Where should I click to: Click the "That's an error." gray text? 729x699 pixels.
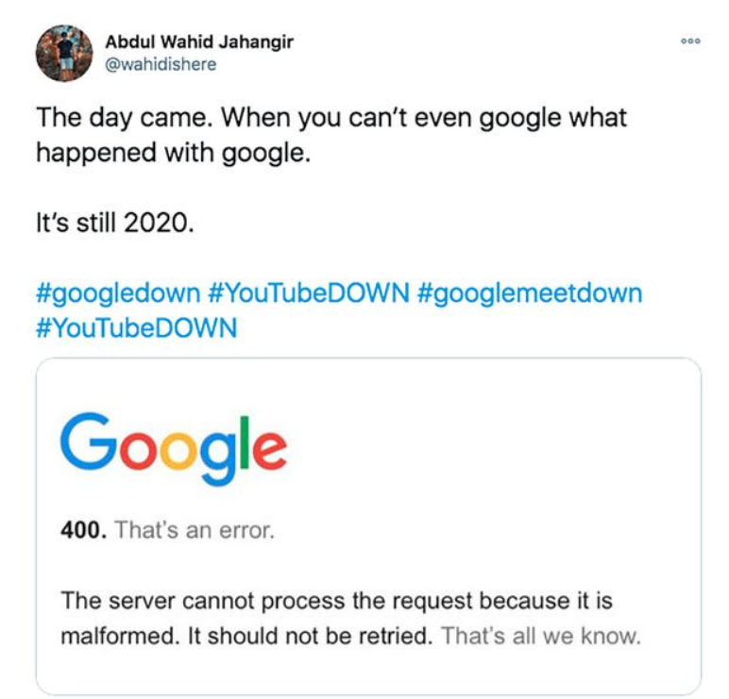click(195, 530)
